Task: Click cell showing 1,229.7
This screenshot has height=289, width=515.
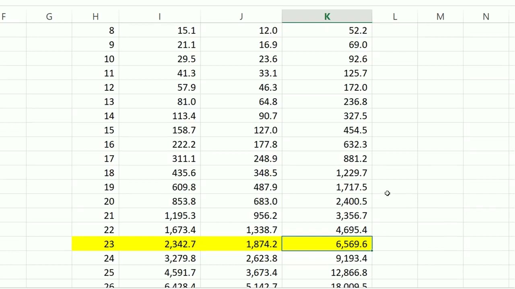Action: [327, 173]
